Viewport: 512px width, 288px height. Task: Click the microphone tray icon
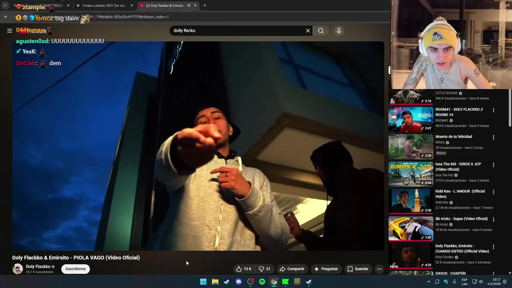point(454,282)
